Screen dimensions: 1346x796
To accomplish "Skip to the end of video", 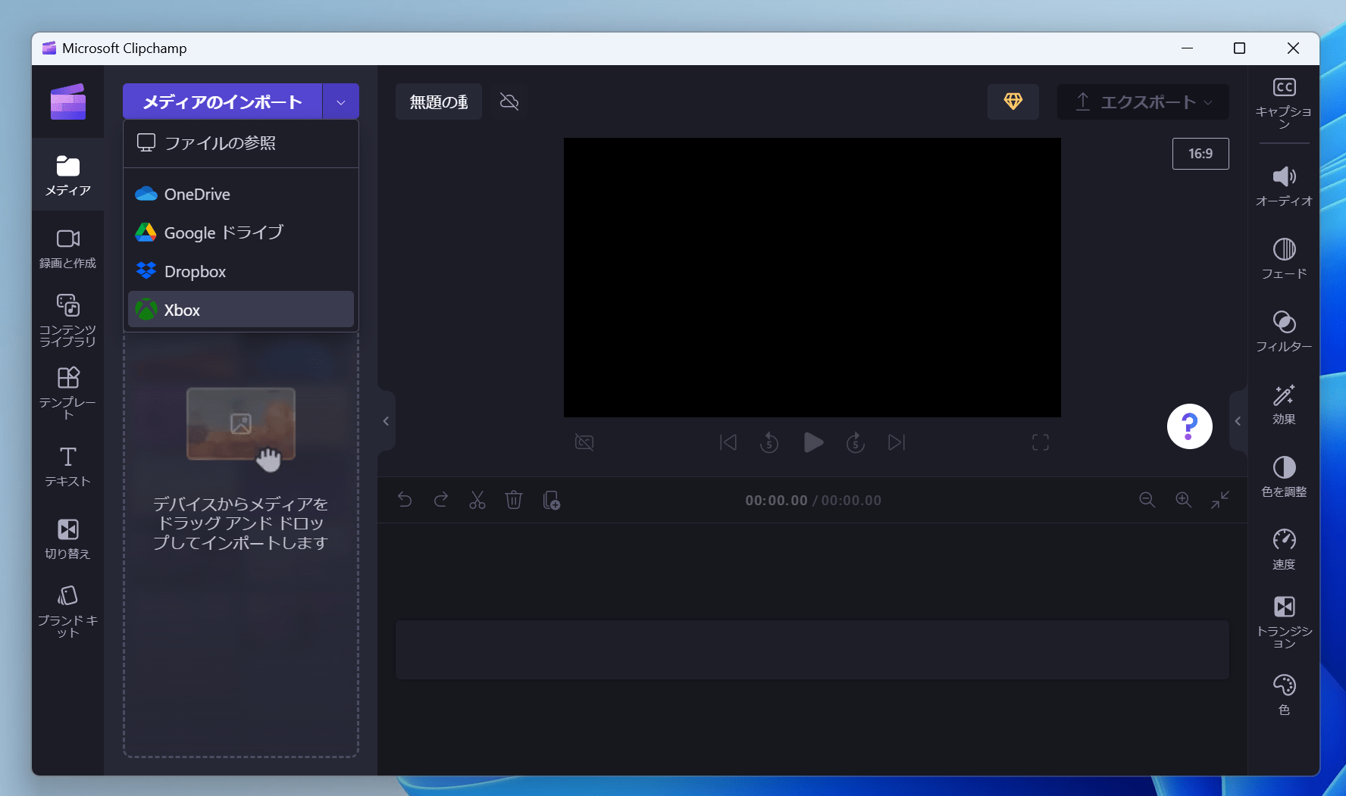I will (x=897, y=442).
